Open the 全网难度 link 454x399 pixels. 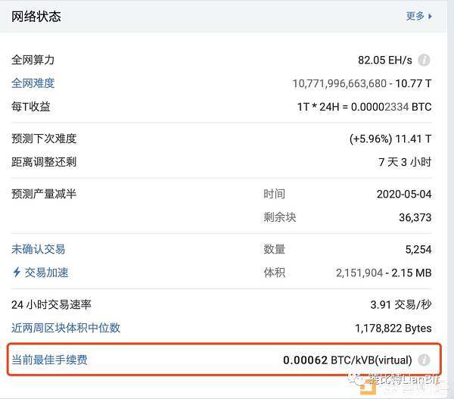(x=33, y=83)
